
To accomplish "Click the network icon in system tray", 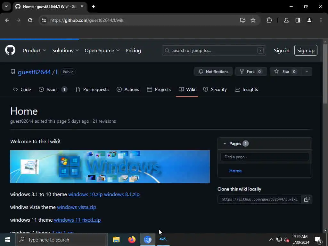I will pos(279,240).
